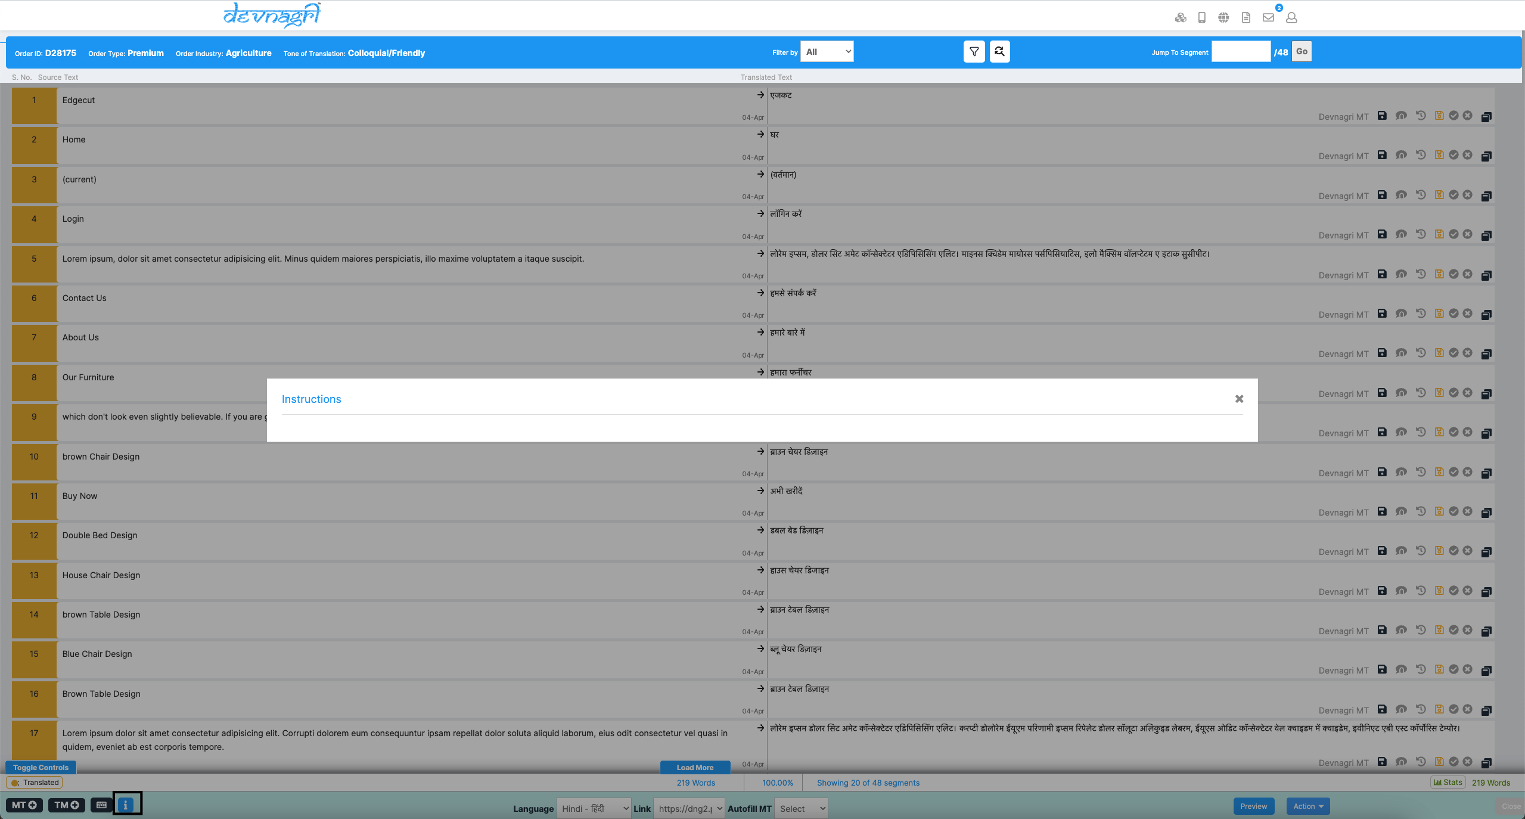Save segment 1 Edgecut with dark disk icon

[x=1382, y=116]
